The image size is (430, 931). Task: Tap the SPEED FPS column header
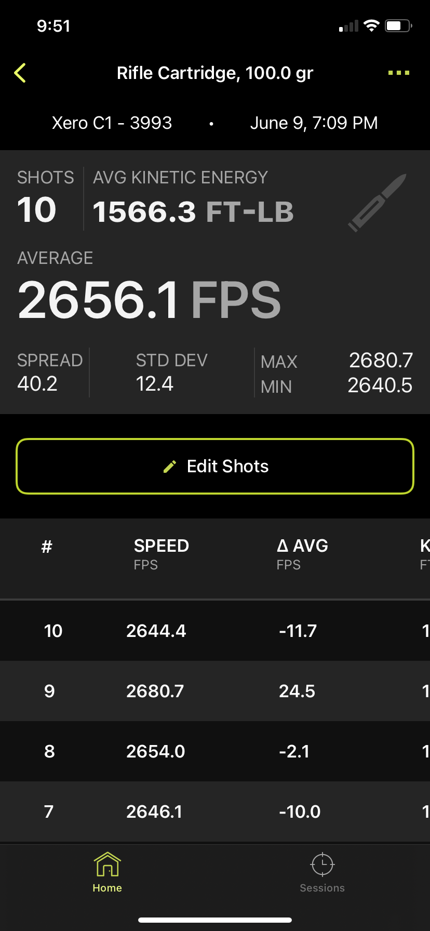[162, 554]
